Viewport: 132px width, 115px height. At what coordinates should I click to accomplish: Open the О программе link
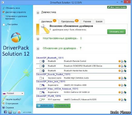pyautogui.click(x=12, y=103)
